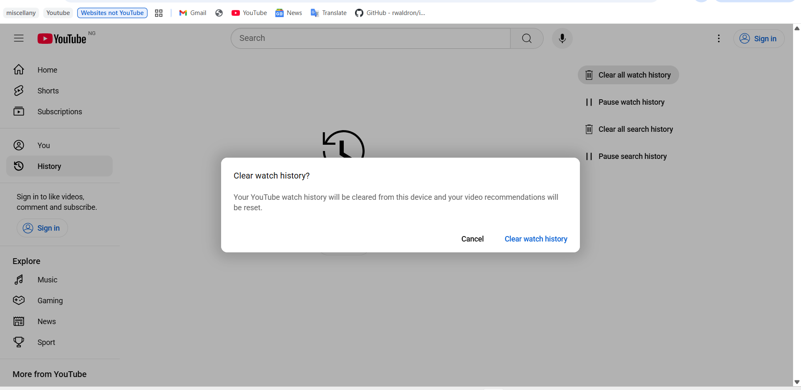The width and height of the screenshot is (801, 390).
Task: Expand the Youtube bookmarks folder
Action: click(58, 13)
